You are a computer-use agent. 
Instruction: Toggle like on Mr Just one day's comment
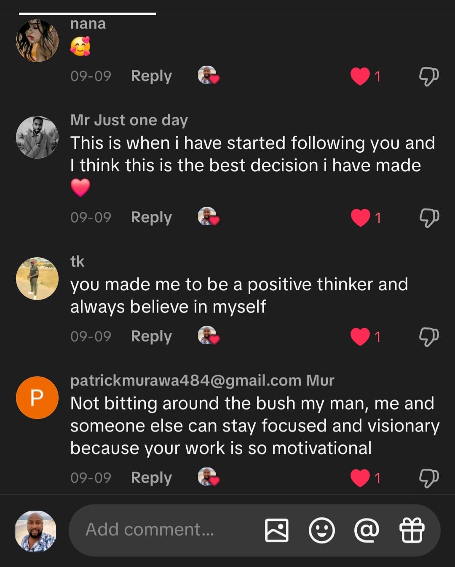pyautogui.click(x=360, y=218)
